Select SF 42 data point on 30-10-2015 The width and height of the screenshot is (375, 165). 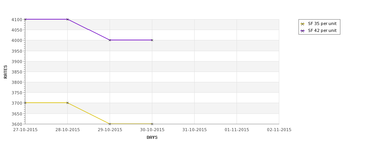point(152,40)
